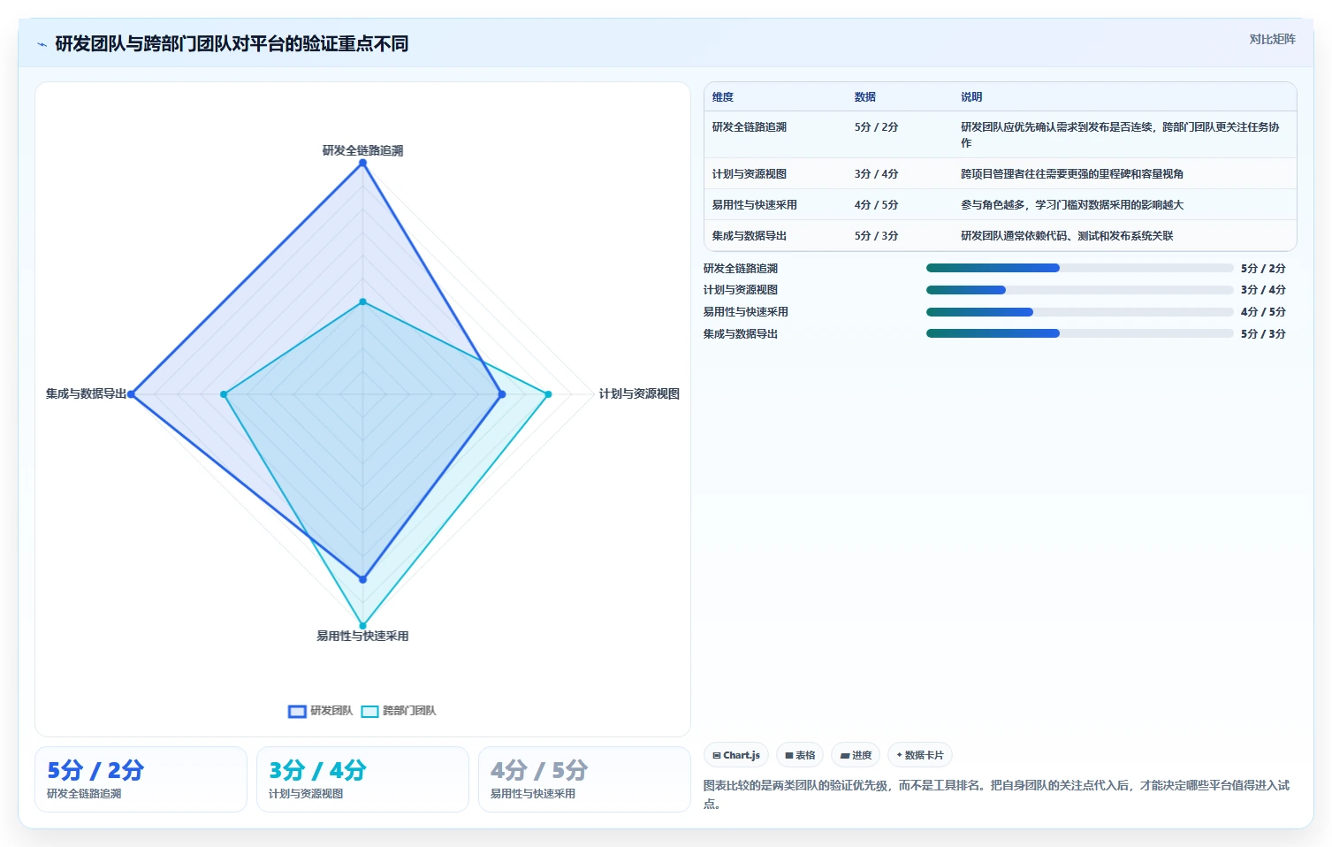The width and height of the screenshot is (1332, 847).
Task: Click the 5分 / 3分 value beside the progress bar
Action: pyautogui.click(x=1263, y=334)
